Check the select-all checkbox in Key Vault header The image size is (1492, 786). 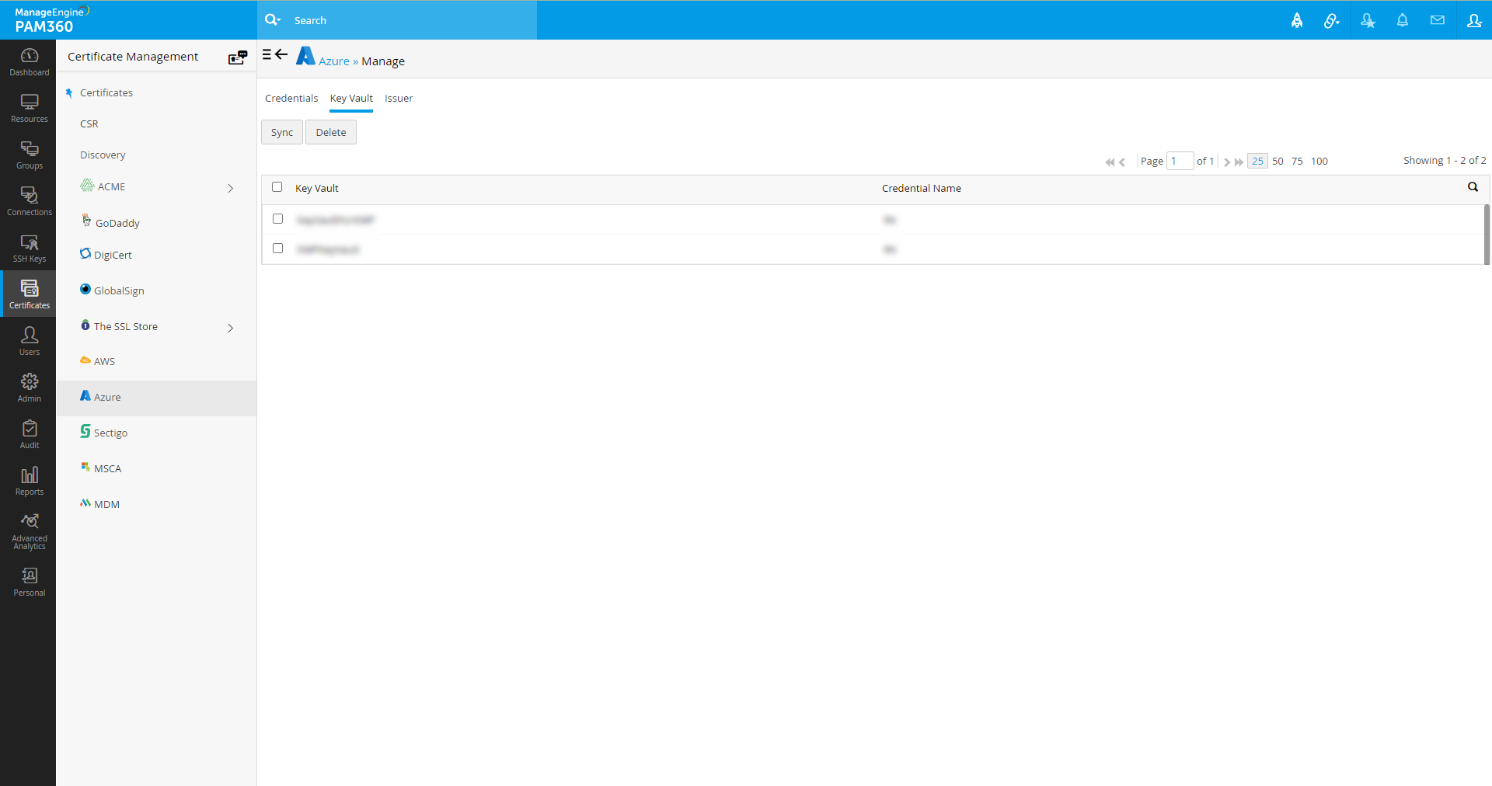(x=277, y=187)
